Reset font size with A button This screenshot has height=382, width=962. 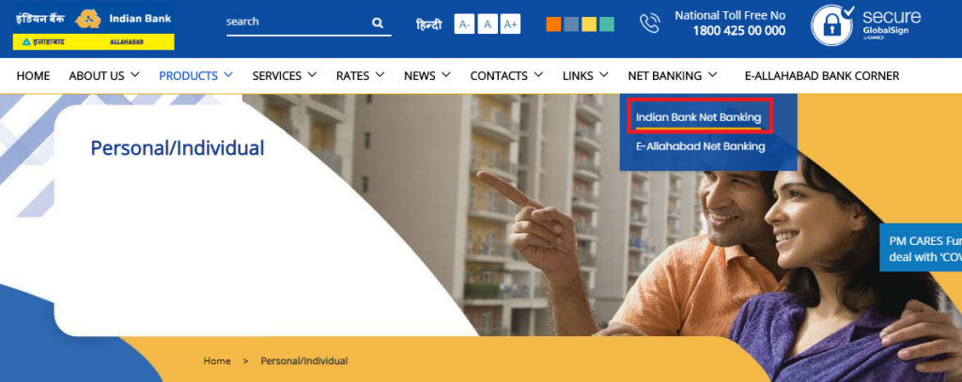pyautogui.click(x=488, y=23)
